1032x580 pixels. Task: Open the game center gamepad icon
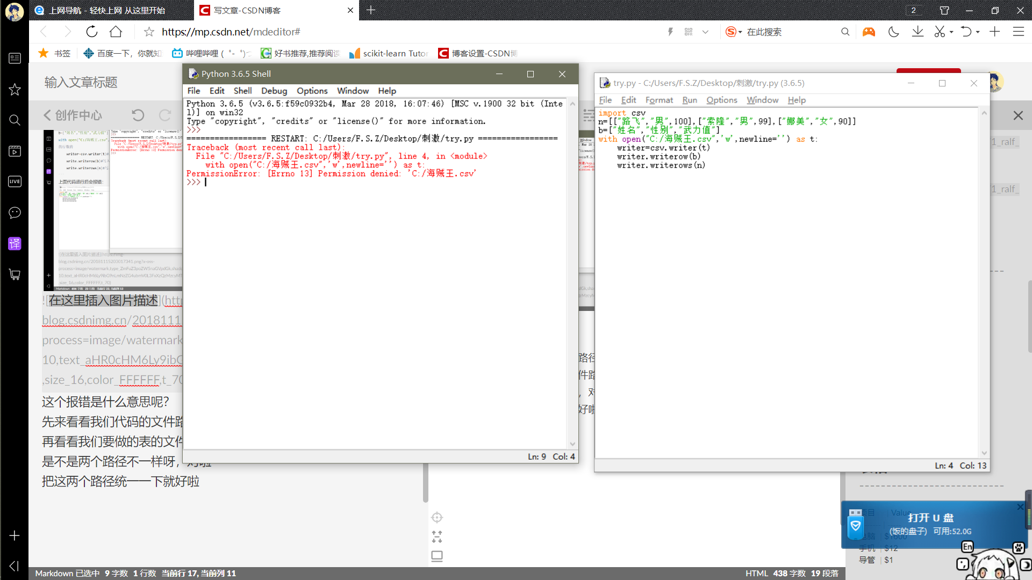(x=869, y=32)
